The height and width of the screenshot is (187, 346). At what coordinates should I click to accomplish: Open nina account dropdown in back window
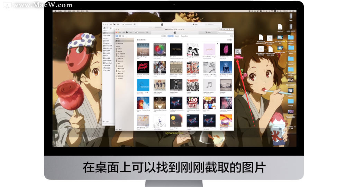point(195,24)
